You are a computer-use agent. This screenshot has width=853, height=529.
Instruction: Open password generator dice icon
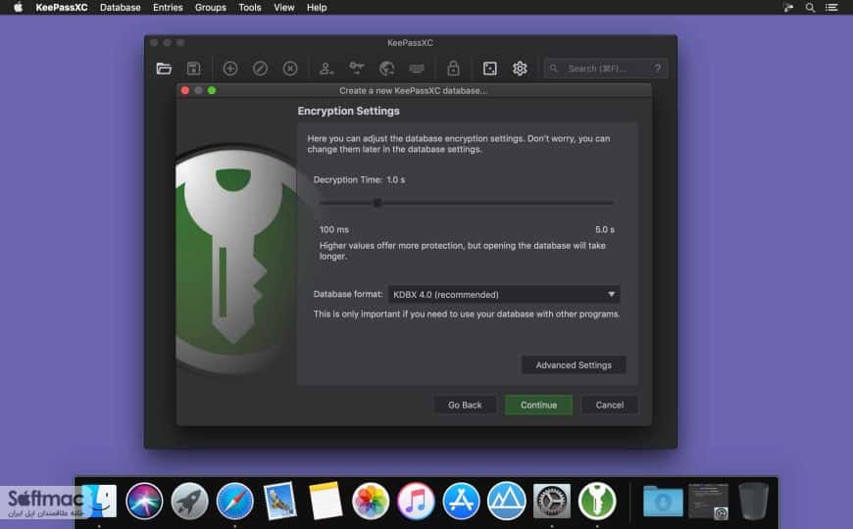[489, 69]
